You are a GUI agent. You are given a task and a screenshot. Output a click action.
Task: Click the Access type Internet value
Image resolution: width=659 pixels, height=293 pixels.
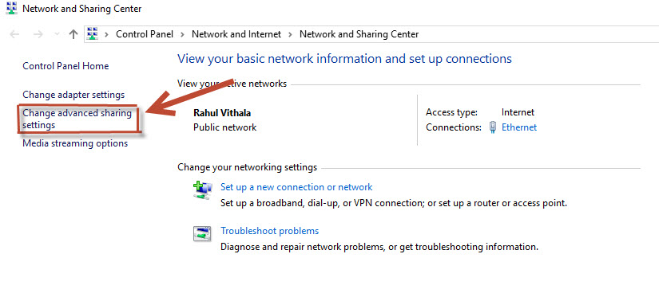518,112
